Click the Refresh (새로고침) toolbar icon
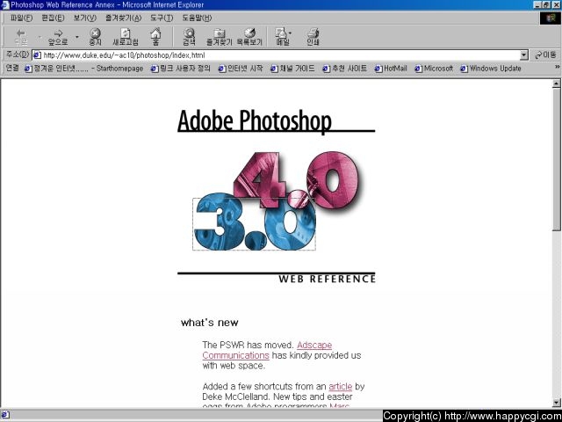 pyautogui.click(x=126, y=37)
